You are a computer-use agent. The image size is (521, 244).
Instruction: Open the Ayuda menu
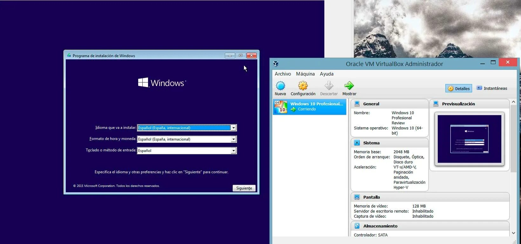(x=327, y=74)
